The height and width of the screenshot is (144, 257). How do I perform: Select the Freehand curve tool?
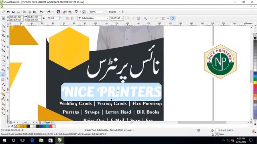3,45
